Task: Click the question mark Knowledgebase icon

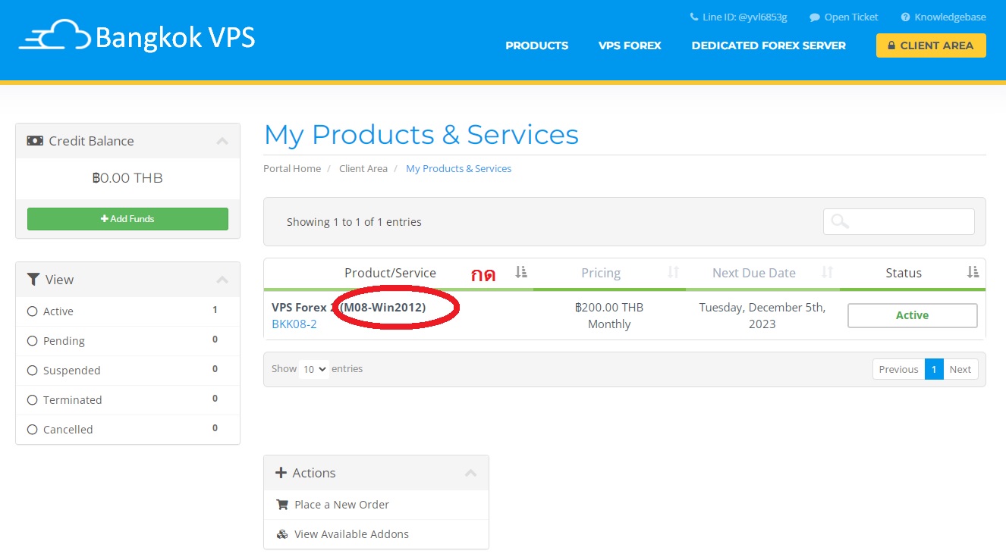Action: click(x=905, y=17)
